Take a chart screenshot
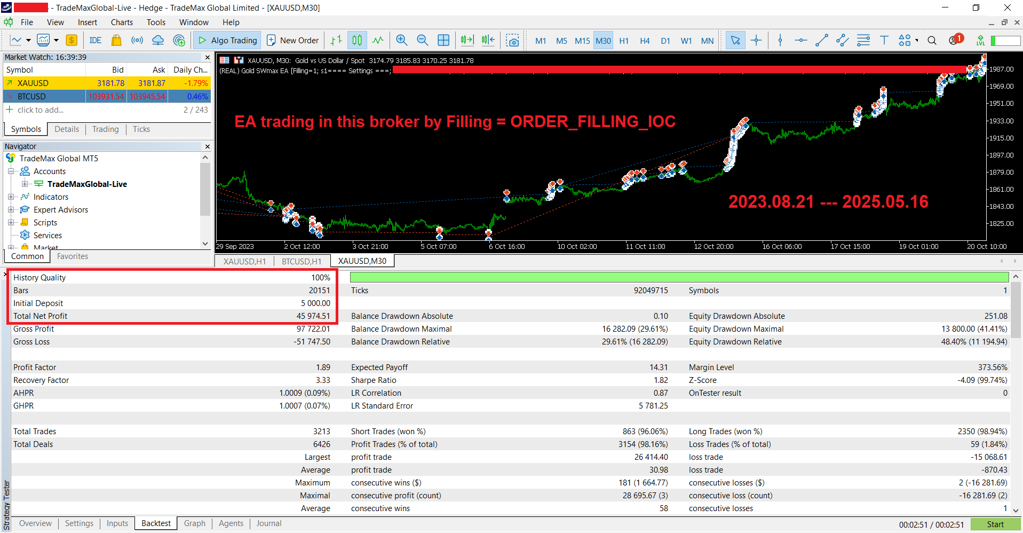This screenshot has width=1023, height=533. coord(512,40)
